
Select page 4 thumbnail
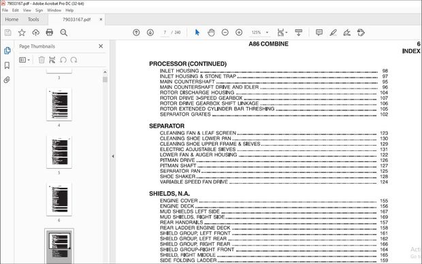click(59, 104)
